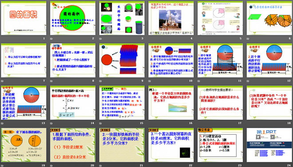Screen dimensions: 293x167
Task: Click the slide number 16 label
Action: [190, 123]
